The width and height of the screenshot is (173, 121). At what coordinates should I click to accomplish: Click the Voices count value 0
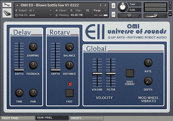[x=71, y=10]
